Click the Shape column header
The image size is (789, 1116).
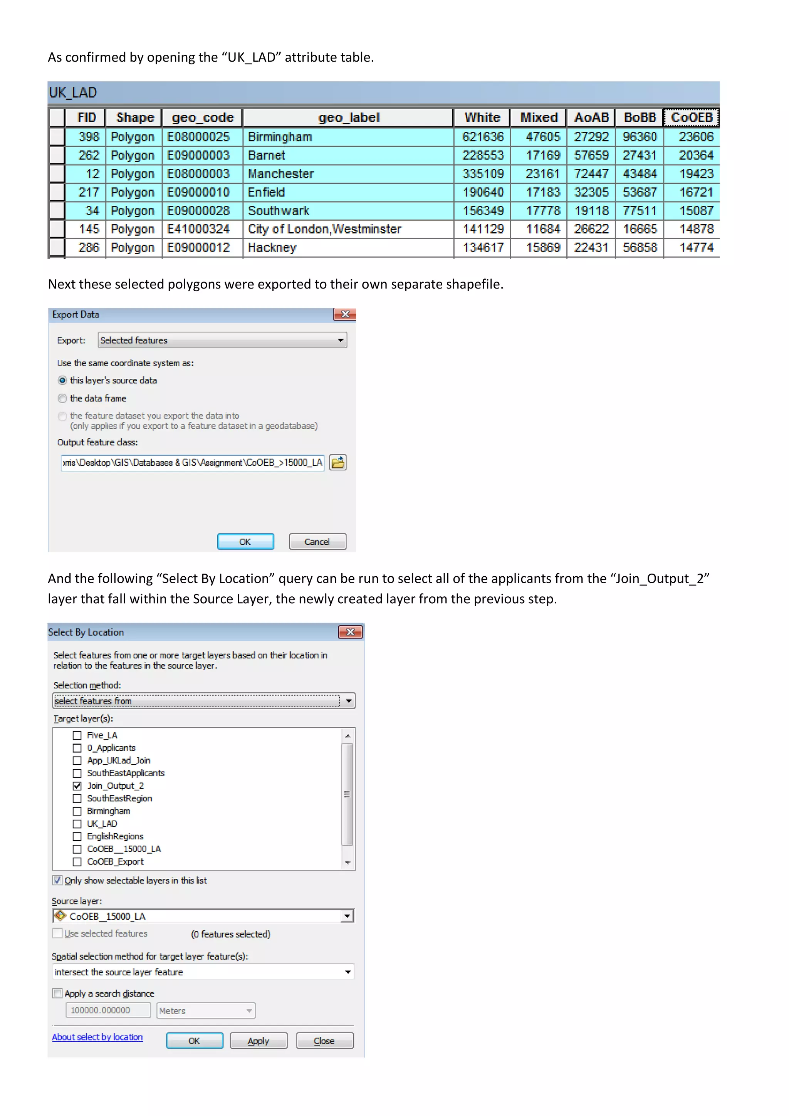(134, 117)
